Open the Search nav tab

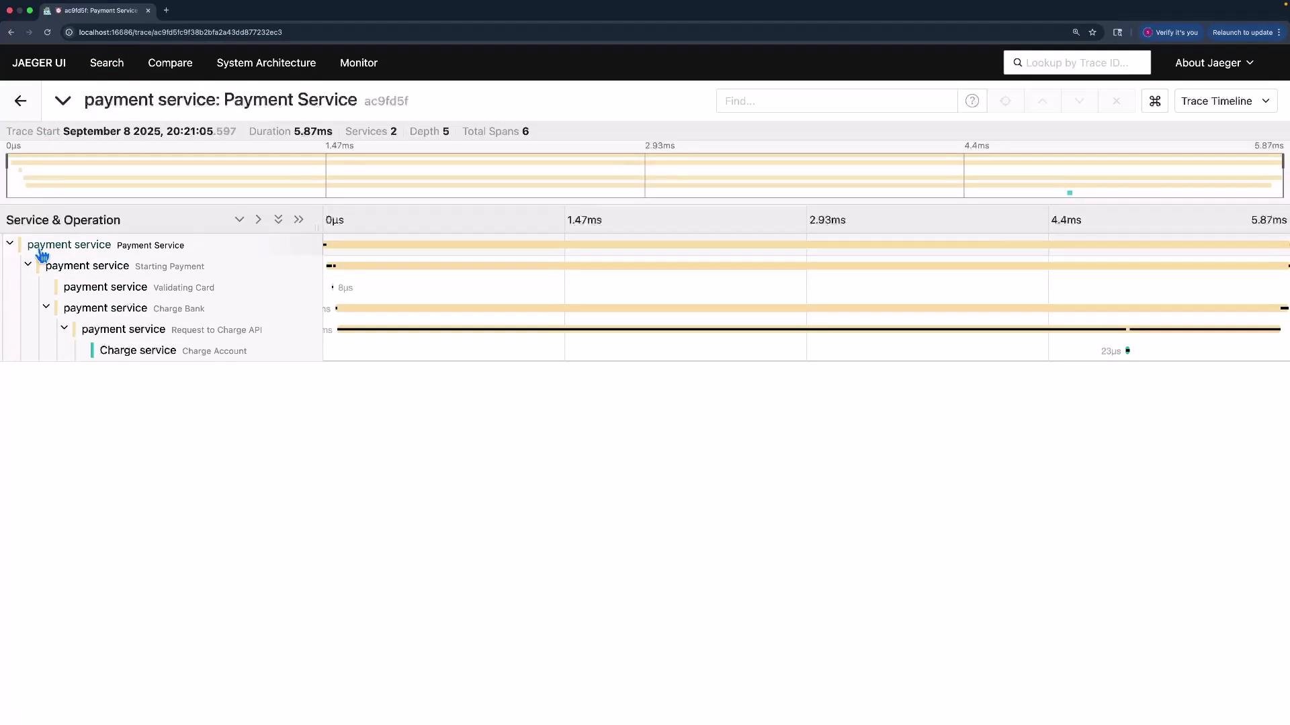(x=107, y=62)
